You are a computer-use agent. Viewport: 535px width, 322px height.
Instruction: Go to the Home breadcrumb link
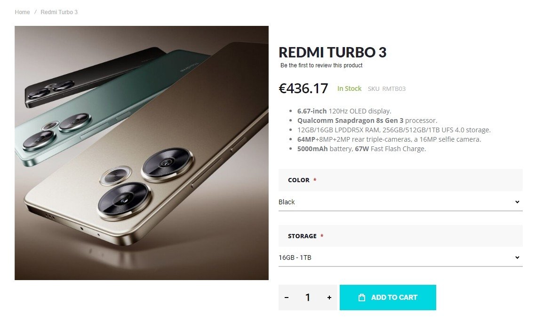pyautogui.click(x=22, y=12)
